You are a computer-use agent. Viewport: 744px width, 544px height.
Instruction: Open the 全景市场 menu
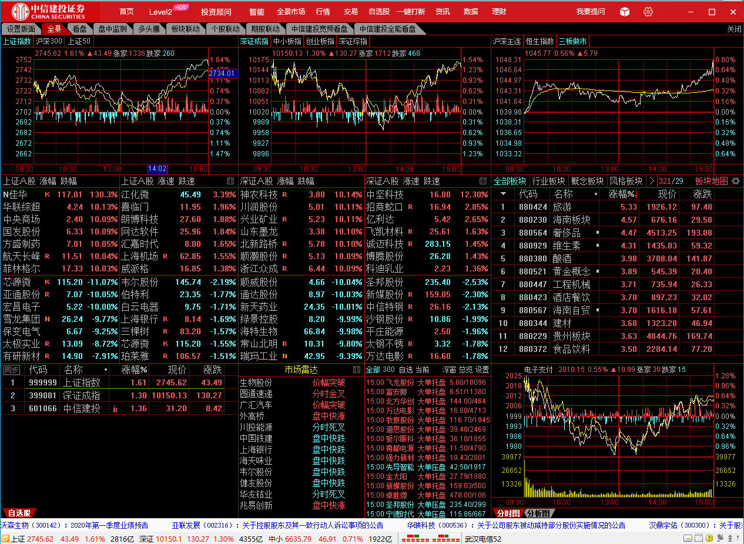point(291,12)
